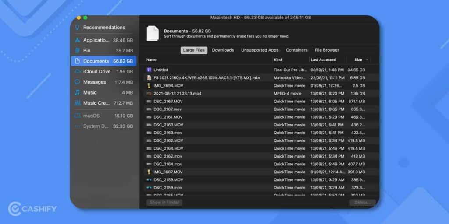The width and height of the screenshot is (449, 224).
Task: Select the DSC_2164.MOV uppercase file name
Action: click(168, 149)
